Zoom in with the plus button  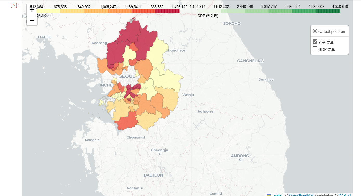pos(32,10)
